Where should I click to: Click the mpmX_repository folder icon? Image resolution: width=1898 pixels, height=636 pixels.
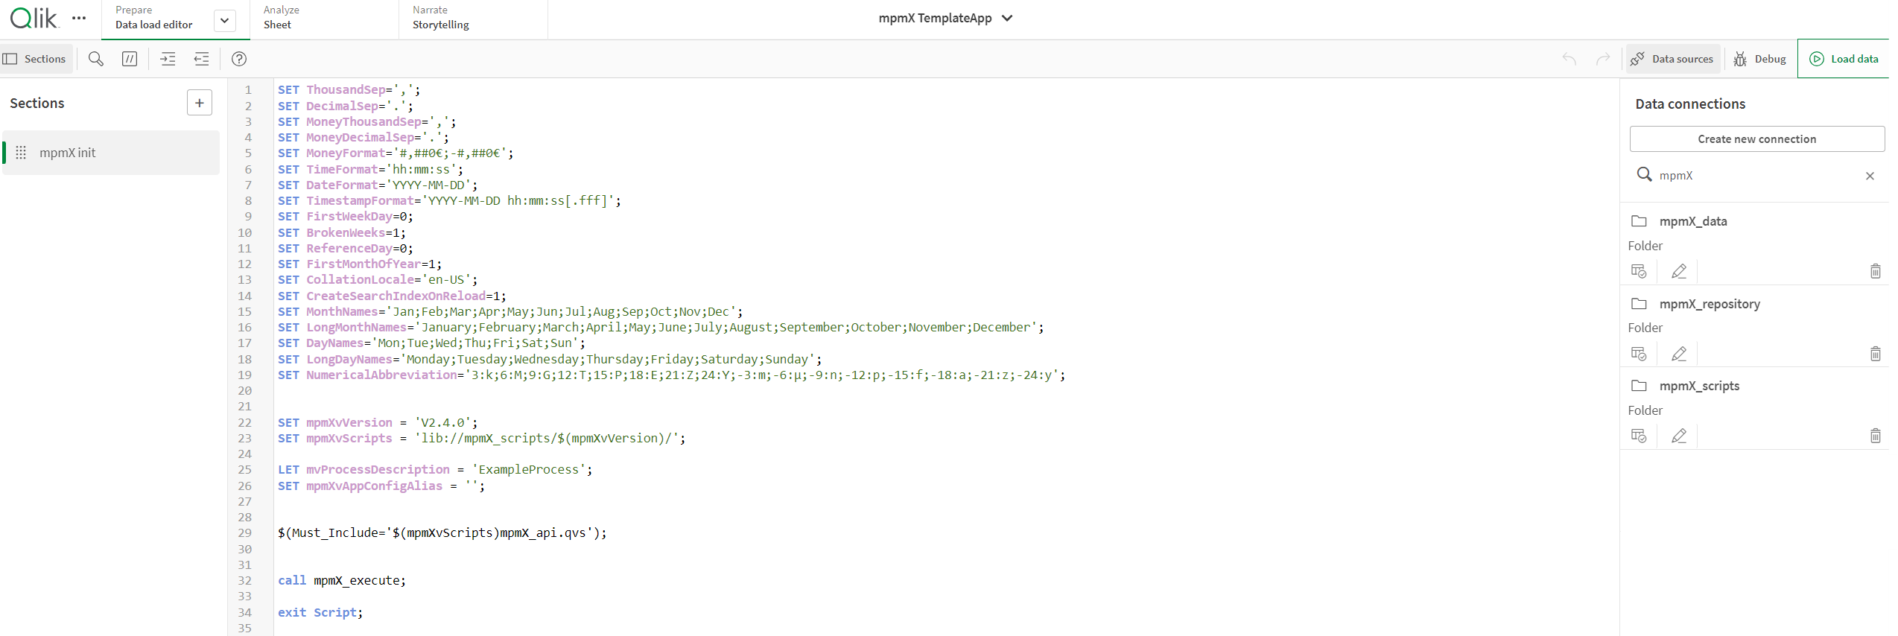pyautogui.click(x=1639, y=304)
